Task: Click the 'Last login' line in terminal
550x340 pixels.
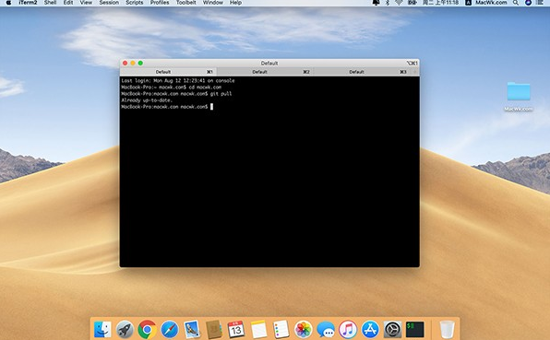Action: (178, 80)
